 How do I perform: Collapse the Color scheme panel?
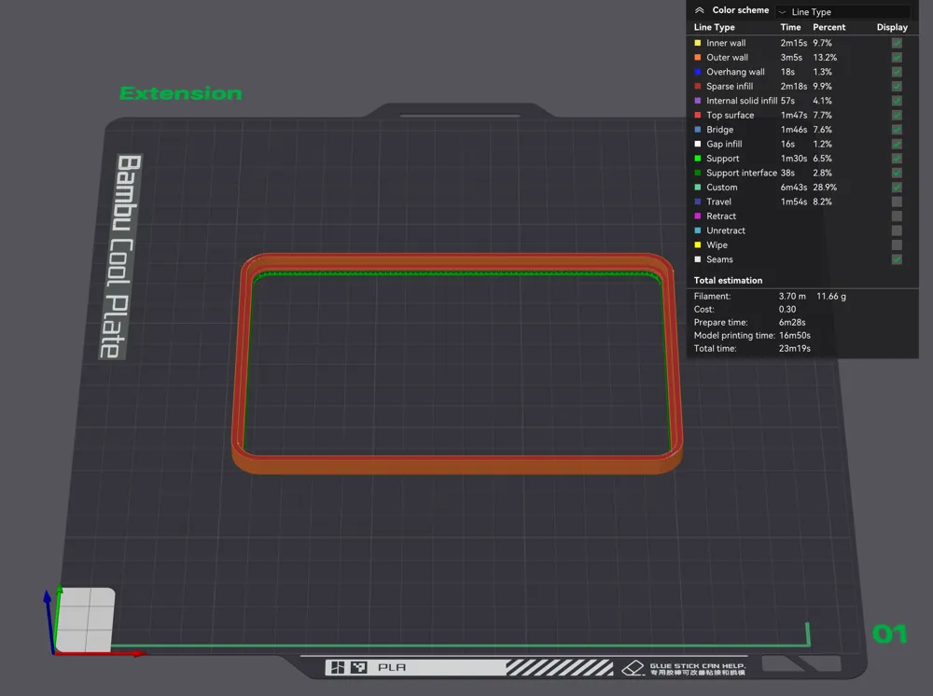point(699,9)
